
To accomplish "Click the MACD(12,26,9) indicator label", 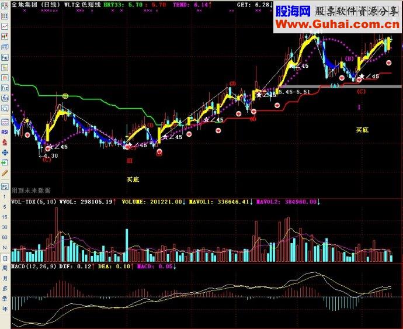I will (34, 266).
